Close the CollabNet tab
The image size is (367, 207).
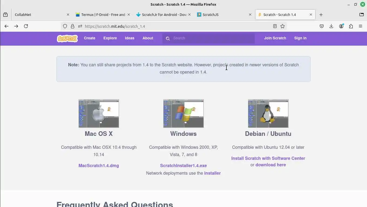68,15
